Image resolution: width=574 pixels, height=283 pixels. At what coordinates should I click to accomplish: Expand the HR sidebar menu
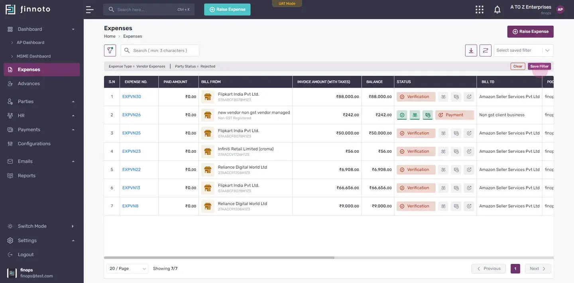click(x=42, y=116)
